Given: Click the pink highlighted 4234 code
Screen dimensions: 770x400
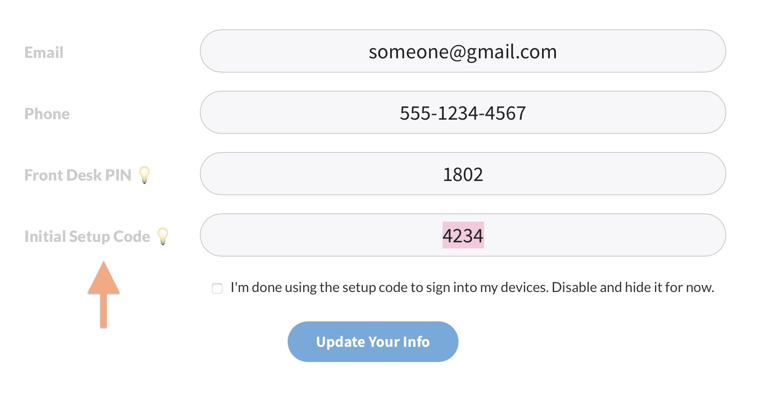Looking at the screenshot, I should (x=463, y=235).
